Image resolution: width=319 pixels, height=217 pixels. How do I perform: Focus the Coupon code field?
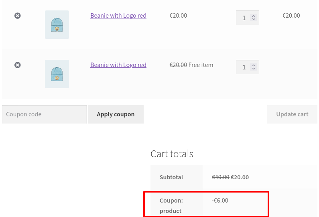[45, 114]
